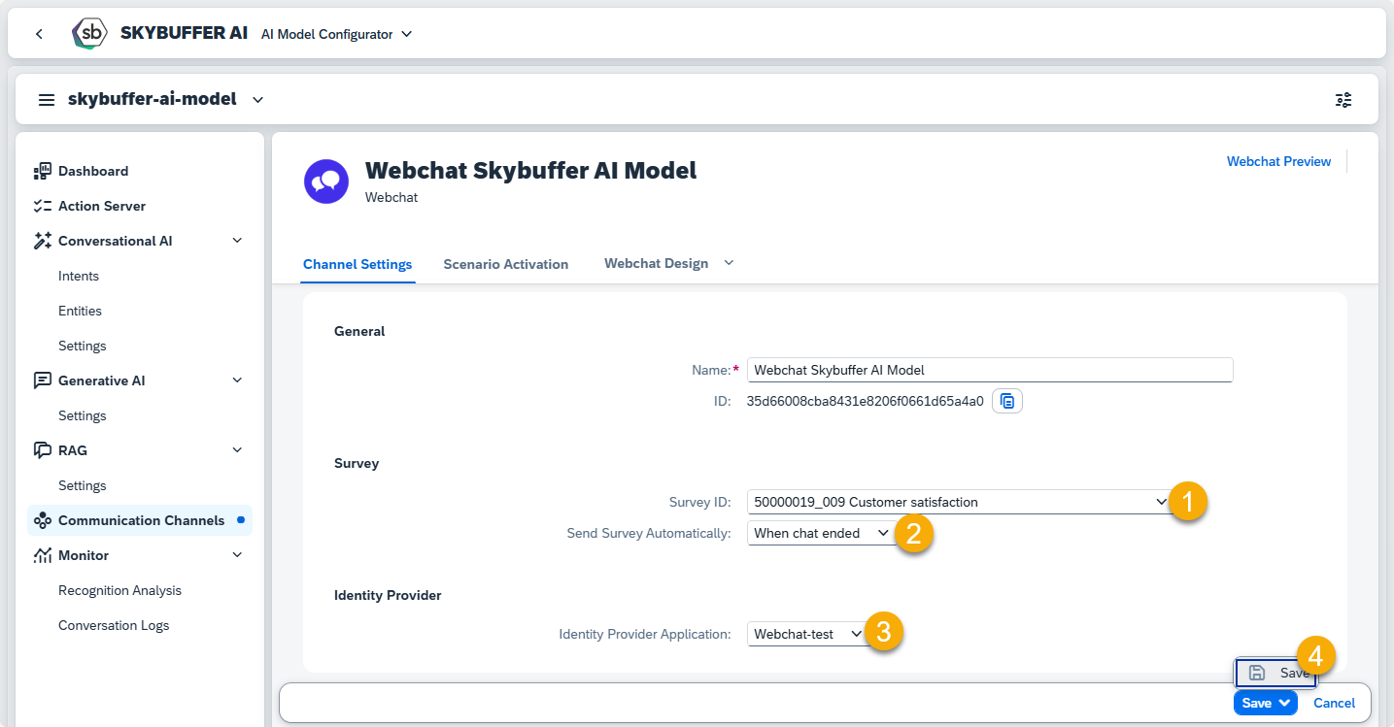Expand the Webchat Design tab chevron
This screenshot has width=1394, height=727.
(x=729, y=263)
